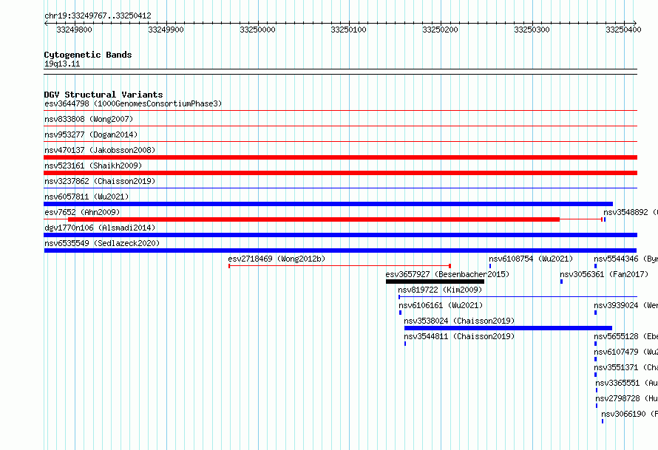
Task: Select the blue nsv3538024 variant bar
Action: (508, 328)
